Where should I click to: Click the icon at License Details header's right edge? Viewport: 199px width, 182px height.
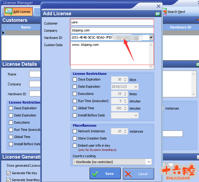(x=198, y=64)
